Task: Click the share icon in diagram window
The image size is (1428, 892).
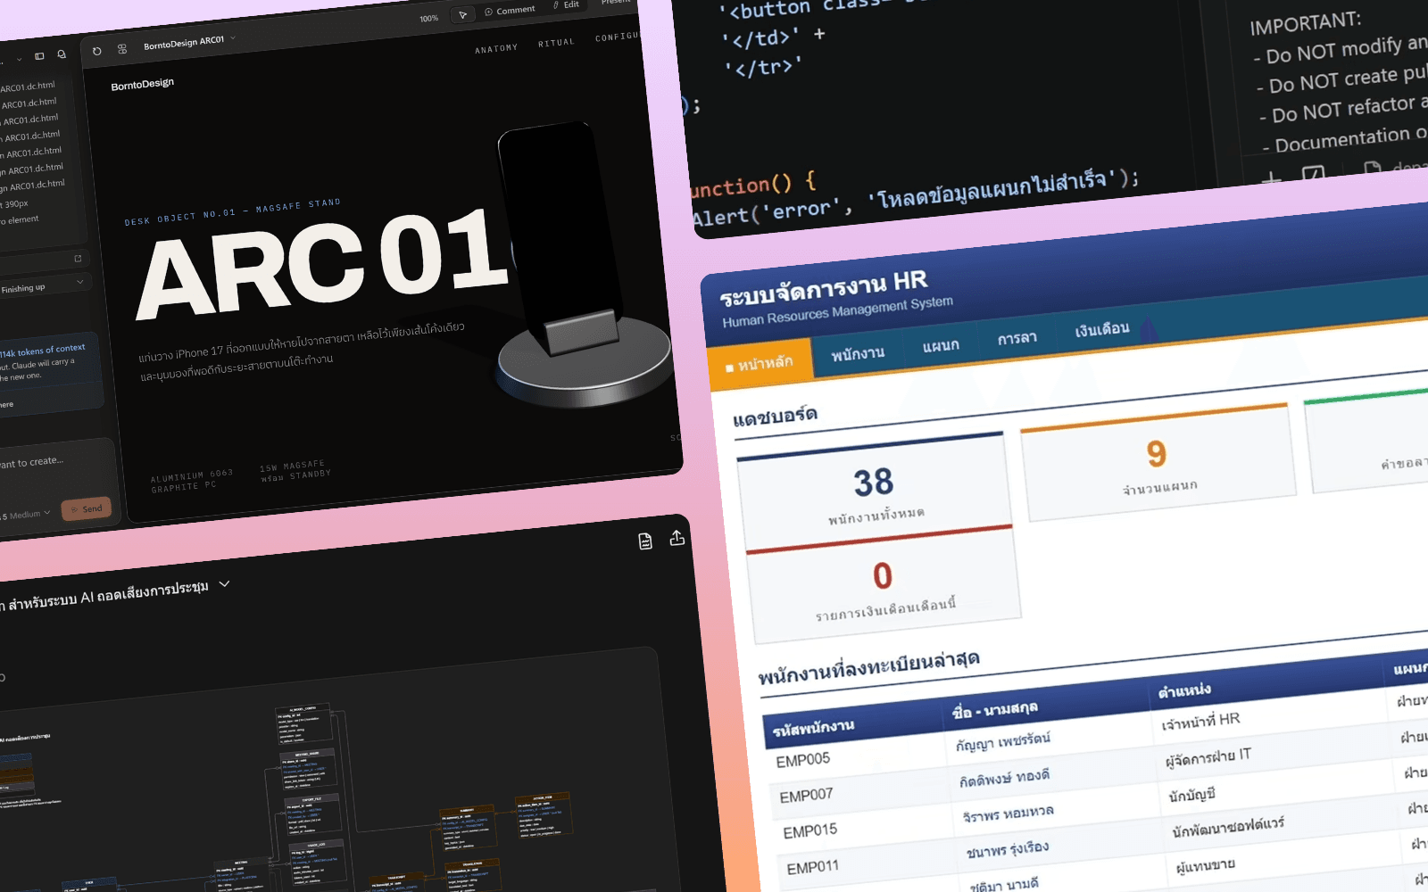Action: 677,538
